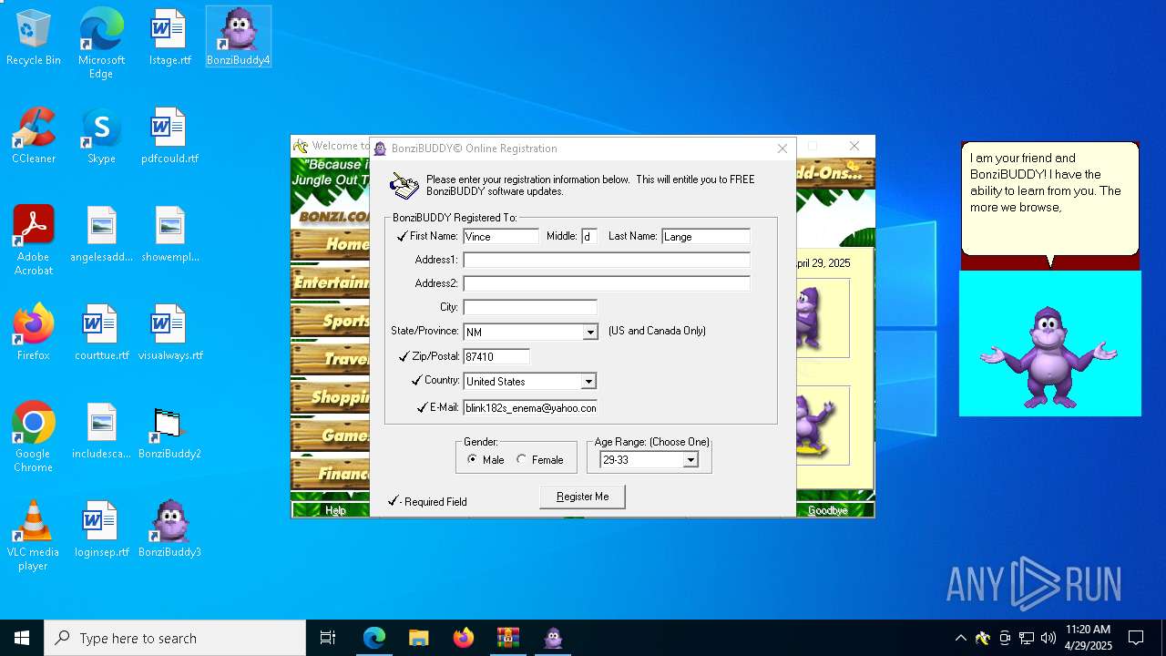This screenshot has width=1166, height=656.
Task: Expand the Age Range dropdown
Action: coord(690,460)
